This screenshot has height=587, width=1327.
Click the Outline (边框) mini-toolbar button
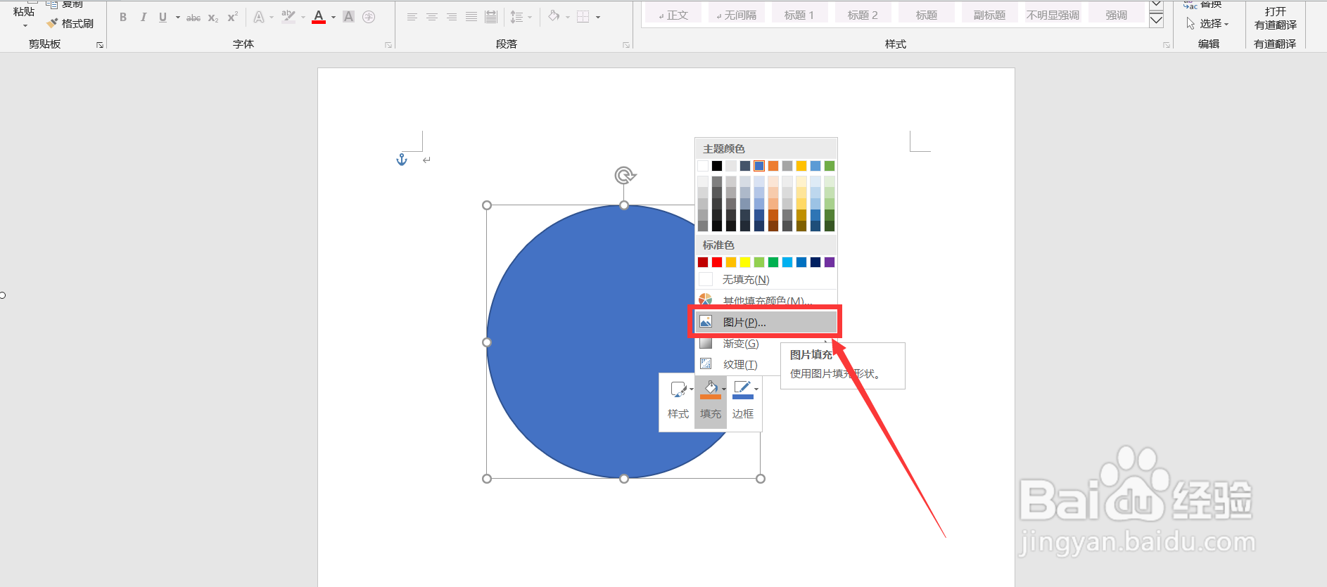[x=743, y=401]
